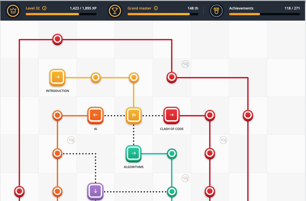The height and width of the screenshot is (201, 306).
Task: Click the Achievements progress bar
Action: pyautogui.click(x=264, y=14)
